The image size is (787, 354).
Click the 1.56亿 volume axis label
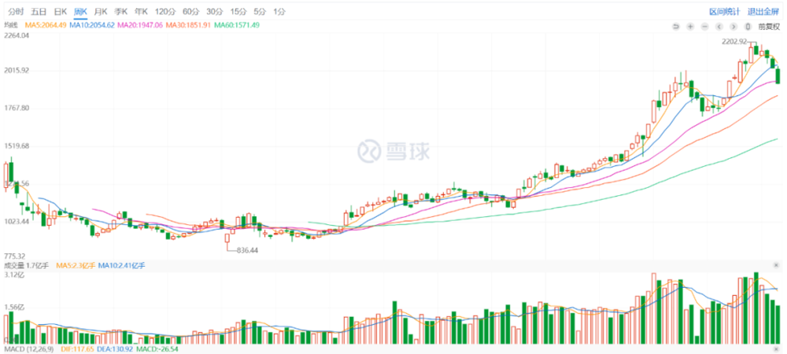point(14,307)
